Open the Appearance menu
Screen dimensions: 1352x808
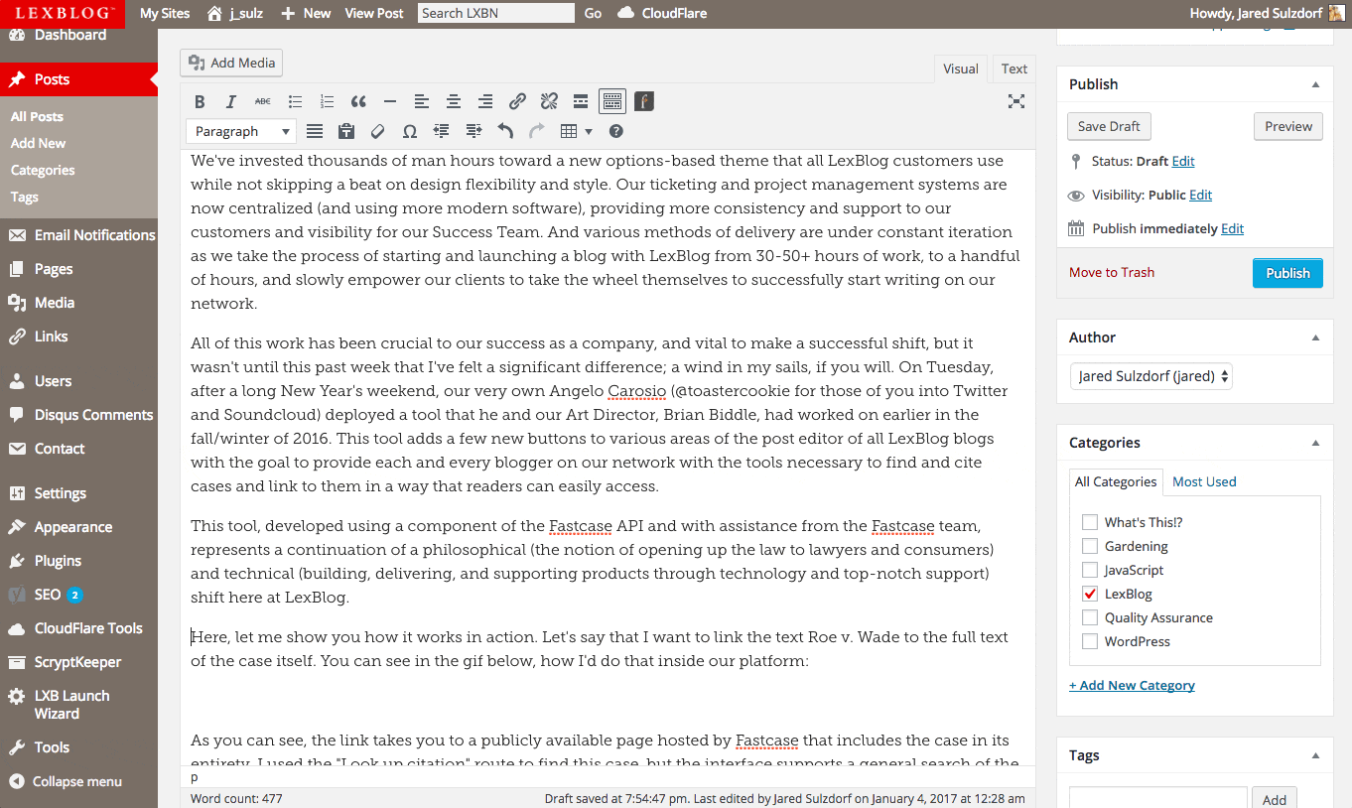[x=78, y=527]
